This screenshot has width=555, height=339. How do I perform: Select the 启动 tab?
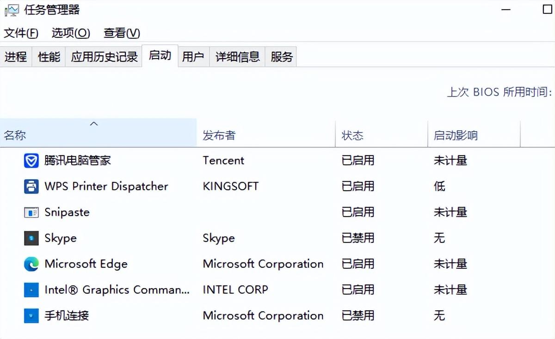click(x=160, y=56)
